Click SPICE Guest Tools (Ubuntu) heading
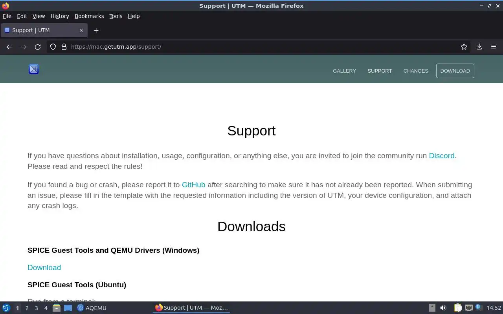Image resolution: width=503 pixels, height=314 pixels. [77, 285]
